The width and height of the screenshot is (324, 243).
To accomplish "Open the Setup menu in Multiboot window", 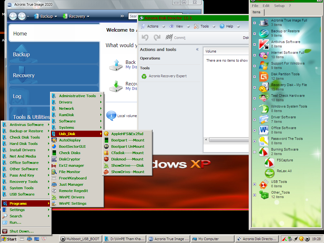I will [x=279, y=6].
